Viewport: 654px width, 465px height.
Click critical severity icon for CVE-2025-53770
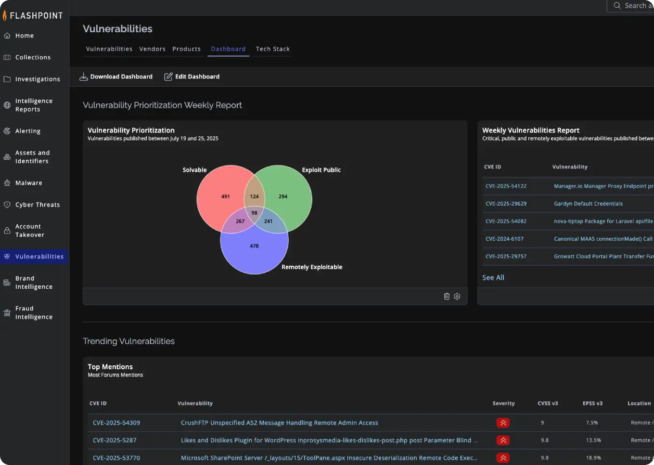tap(503, 458)
